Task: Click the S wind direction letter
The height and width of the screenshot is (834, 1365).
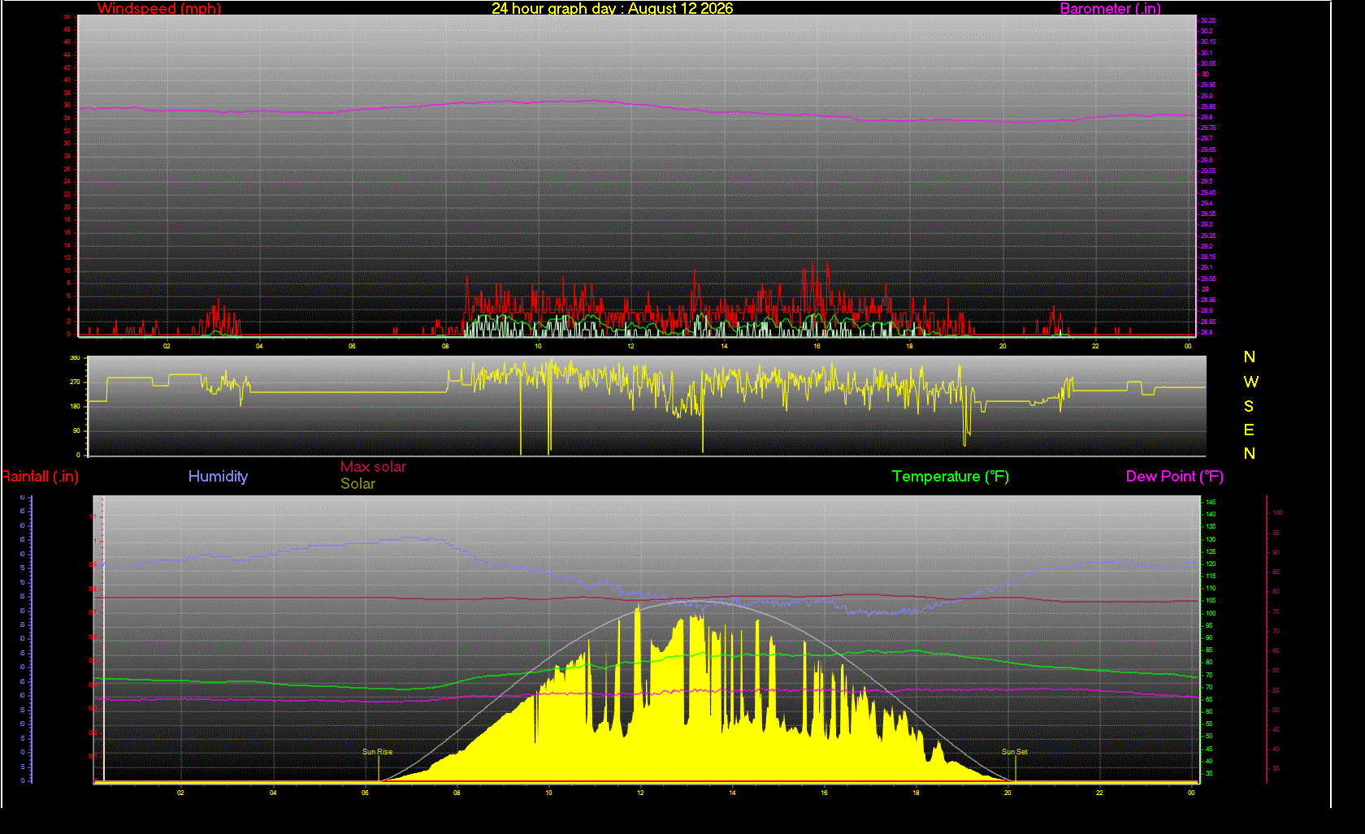Action: point(1249,406)
